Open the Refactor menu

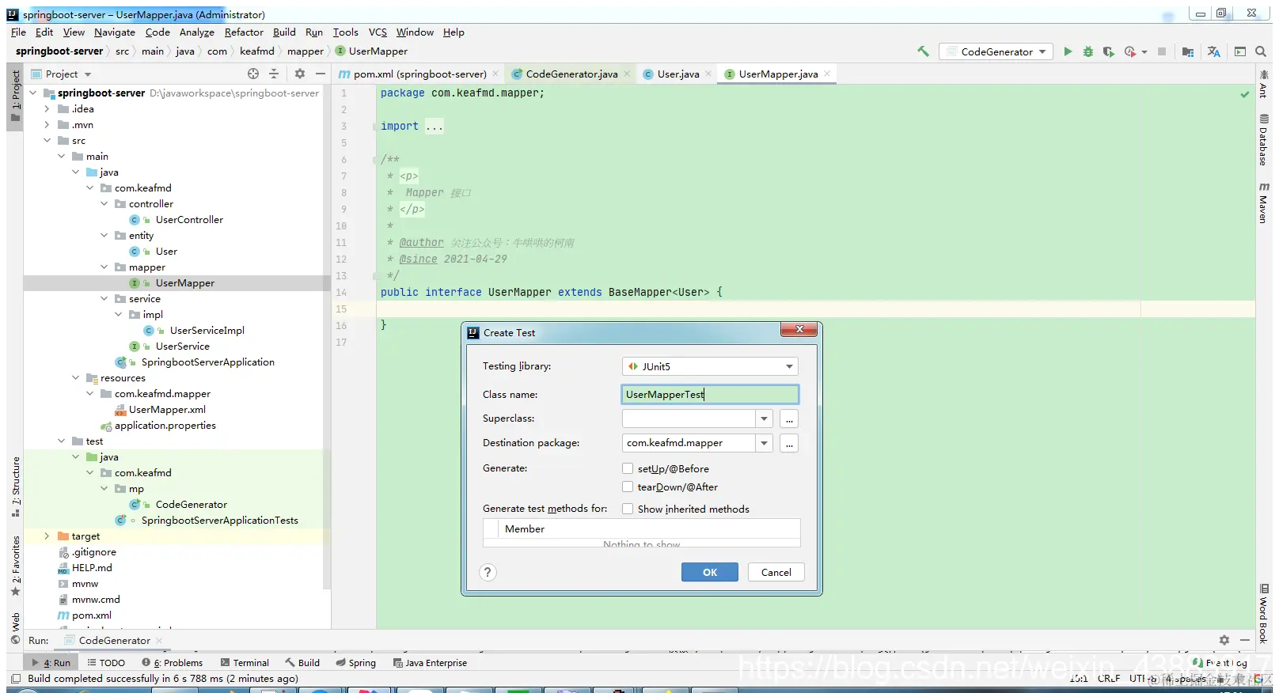pos(244,32)
